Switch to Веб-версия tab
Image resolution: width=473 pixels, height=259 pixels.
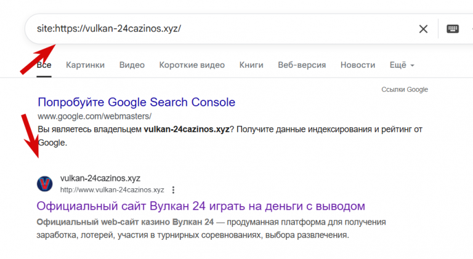(302, 65)
